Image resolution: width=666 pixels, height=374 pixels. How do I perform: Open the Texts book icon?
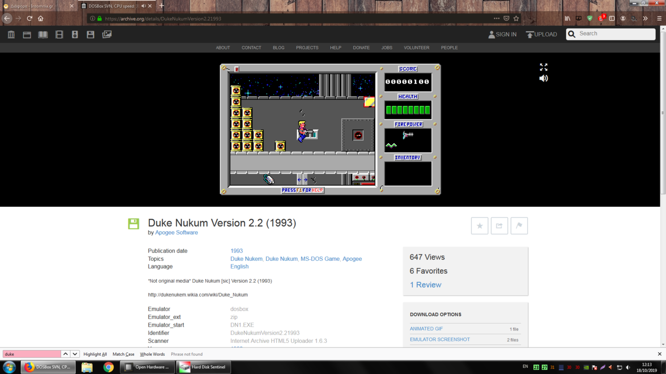point(43,34)
